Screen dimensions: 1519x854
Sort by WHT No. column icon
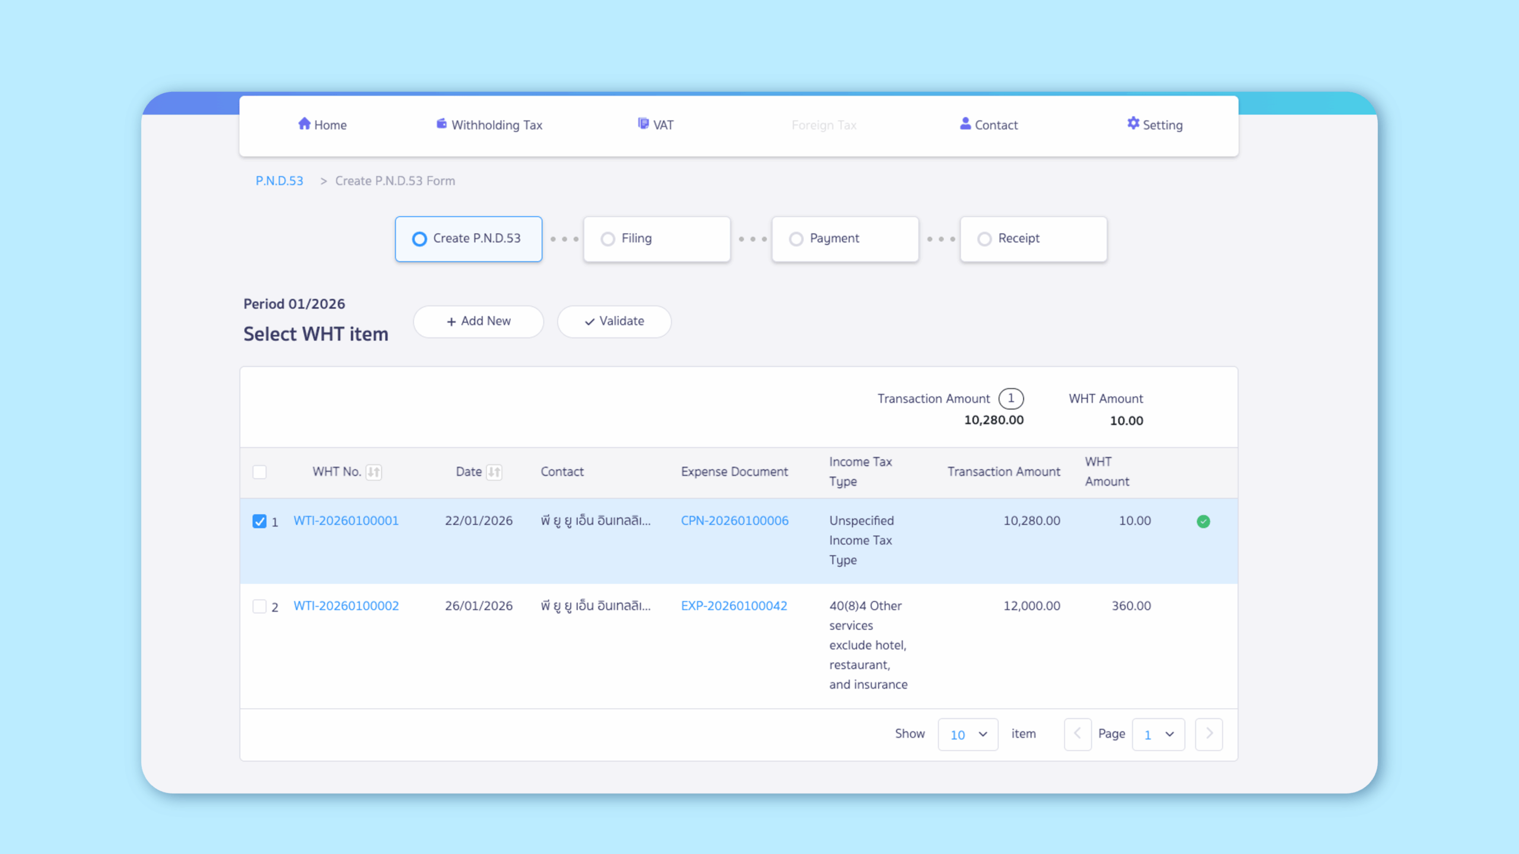click(374, 472)
